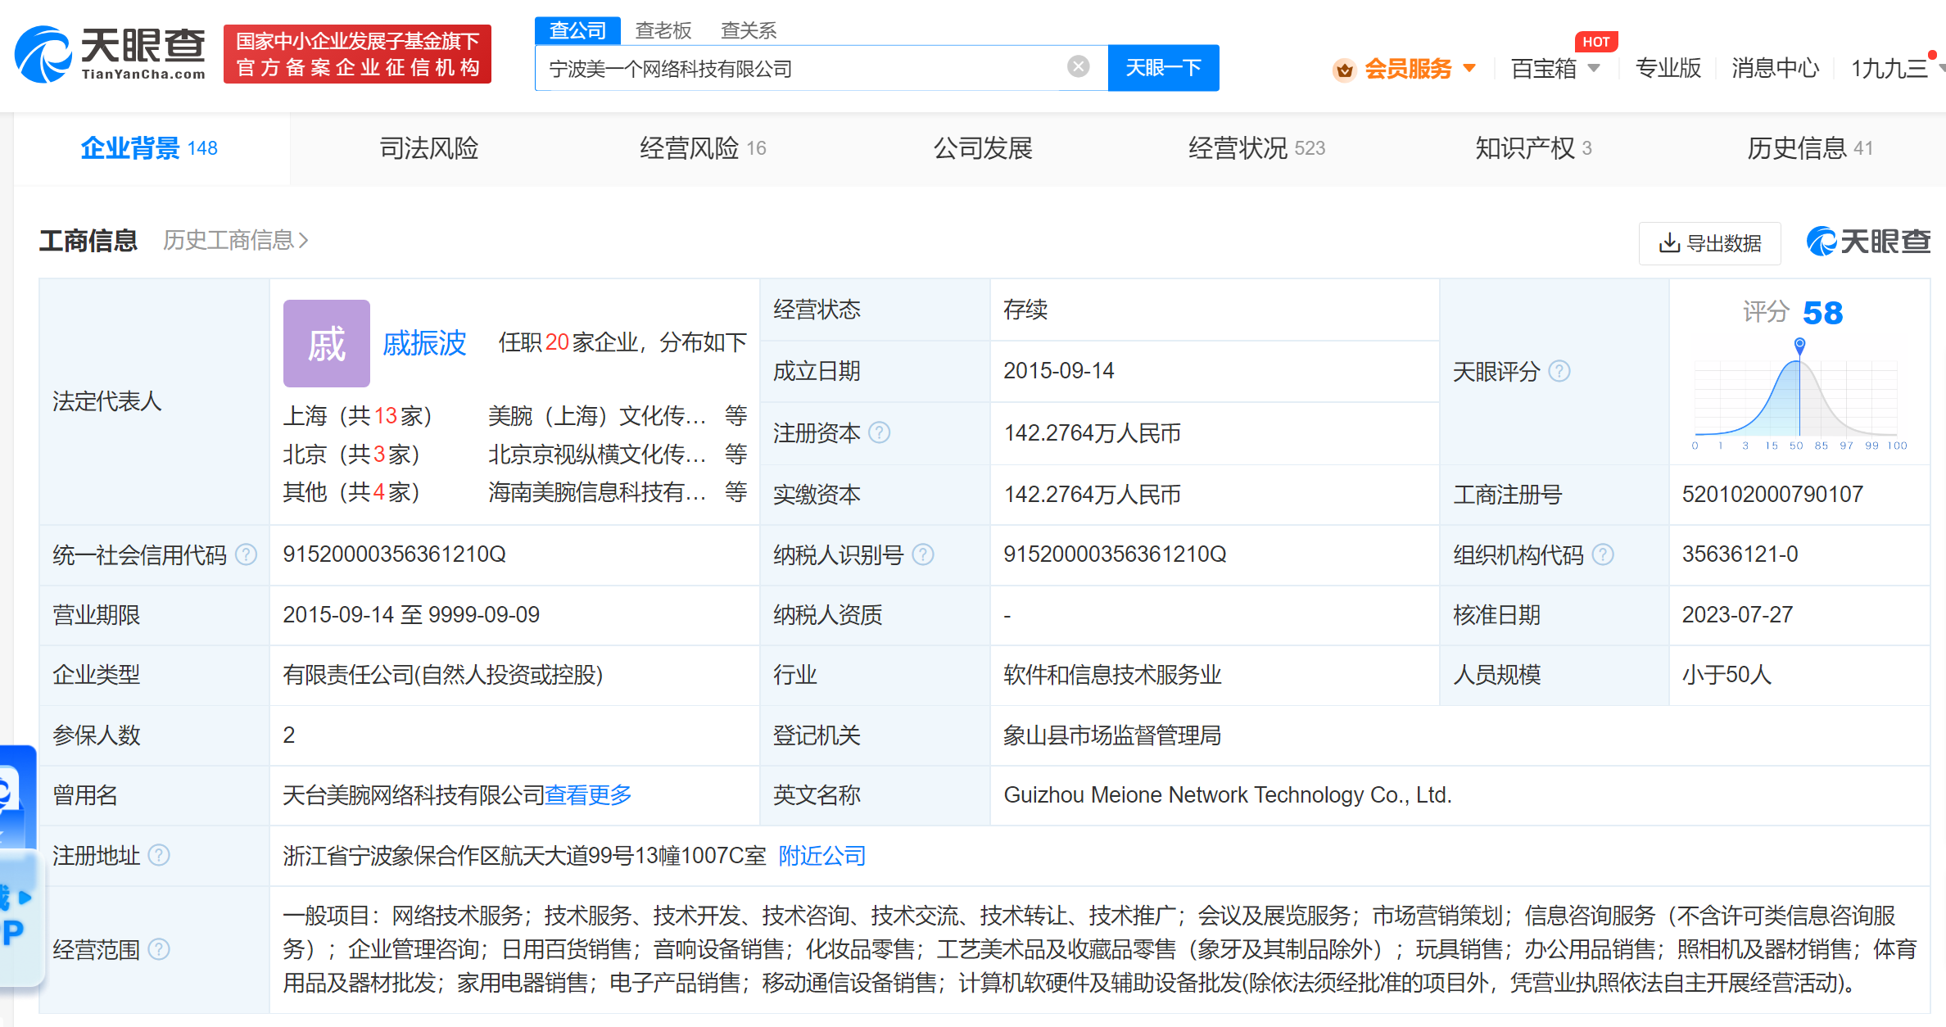Viewport: 1946px width, 1027px height.
Task: Click the 会员服务 crown icon
Action: coord(1344,70)
